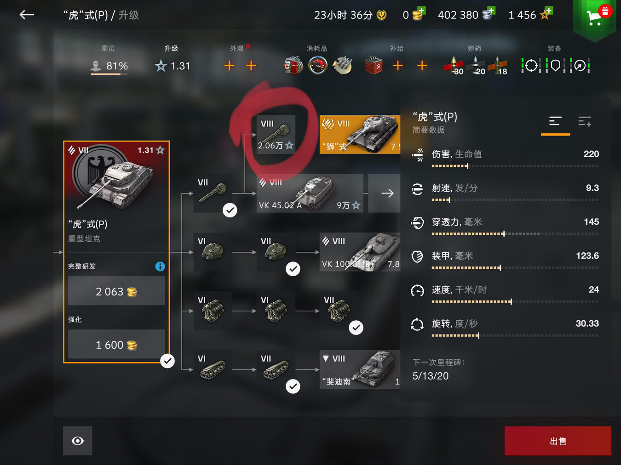The height and width of the screenshot is (465, 621).
Task: Click the checkmark under tier VII tracks
Action: (293, 386)
